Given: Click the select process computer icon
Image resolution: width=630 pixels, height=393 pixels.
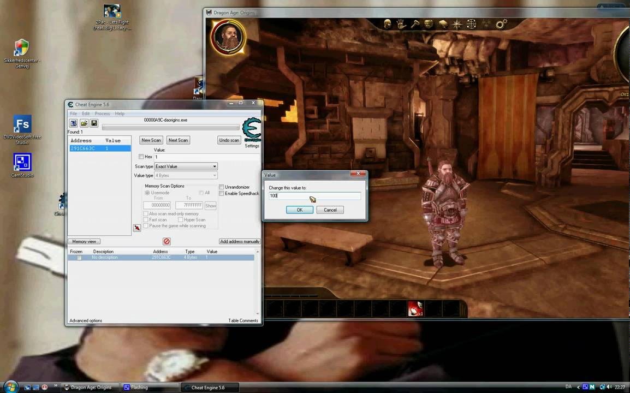Looking at the screenshot, I should 73,123.
